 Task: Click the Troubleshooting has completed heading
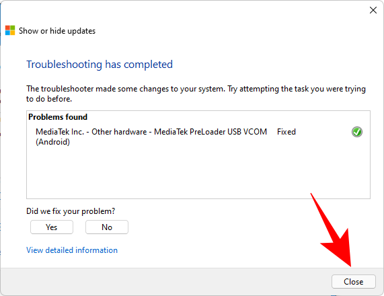tap(100, 65)
